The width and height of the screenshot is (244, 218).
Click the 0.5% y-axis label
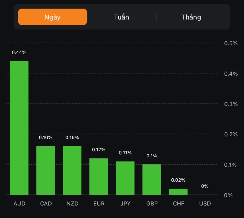click(231, 43)
